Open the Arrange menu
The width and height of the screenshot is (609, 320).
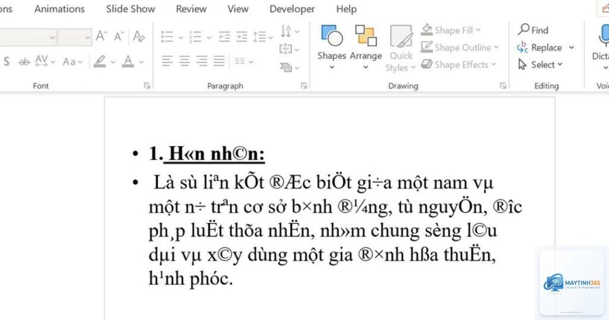(x=366, y=48)
